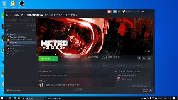
Task: Click the red friends activity icon
Action: (x=109, y=11)
